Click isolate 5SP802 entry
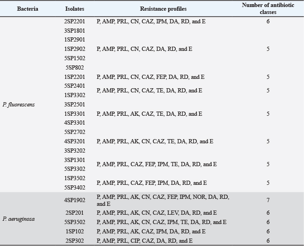This screenshot has height=246, width=304. (74, 68)
